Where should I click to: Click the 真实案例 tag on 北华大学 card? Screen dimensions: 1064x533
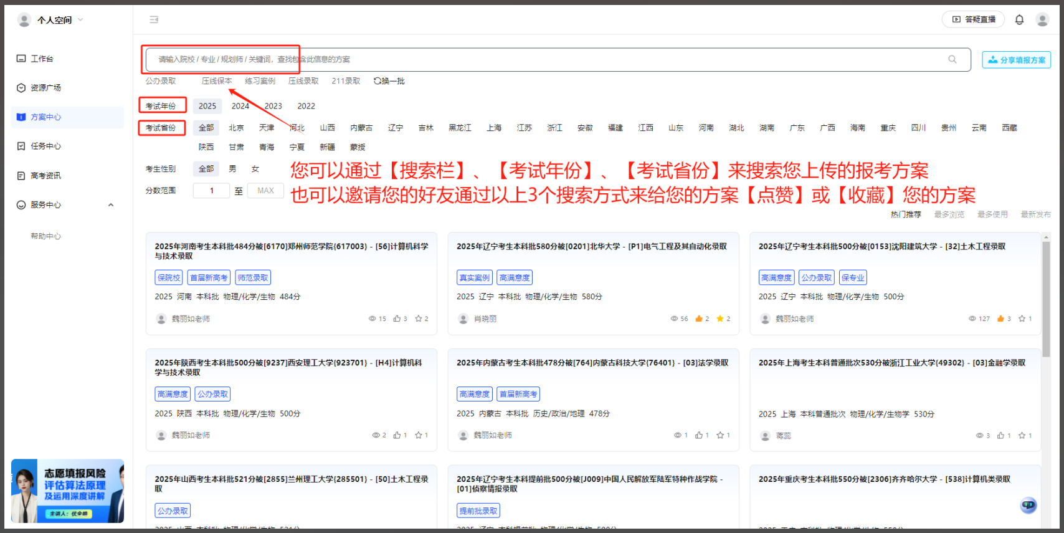pos(475,278)
